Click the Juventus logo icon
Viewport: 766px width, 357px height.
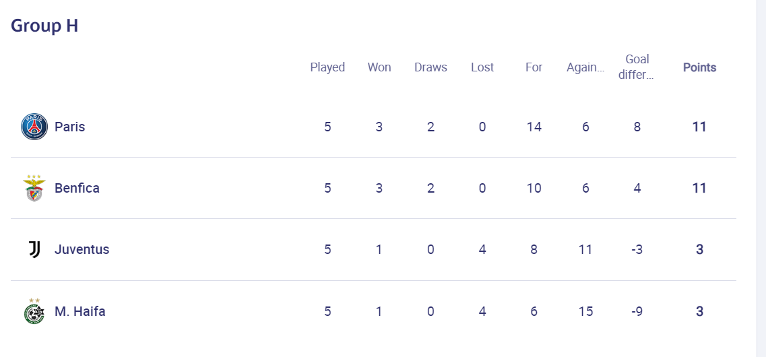pos(34,249)
